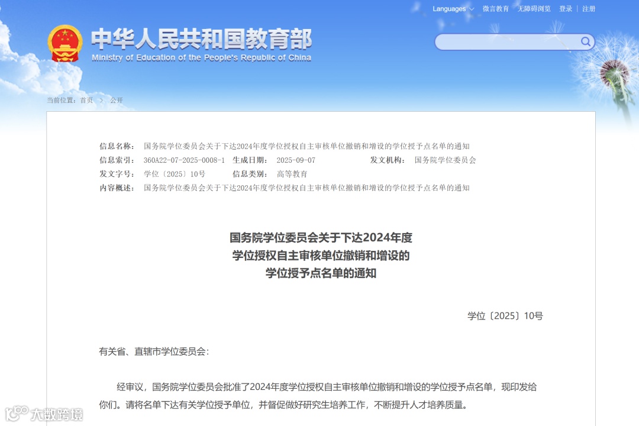Click the national emblem logo
This screenshot has height=426, width=639.
(65, 44)
